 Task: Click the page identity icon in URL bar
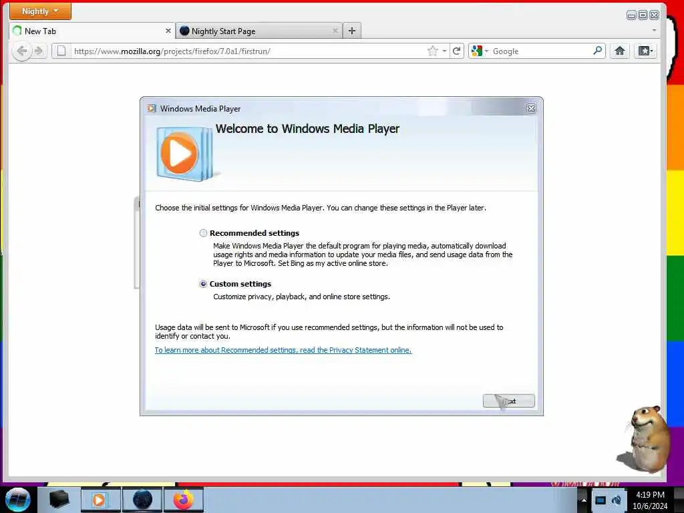61,51
